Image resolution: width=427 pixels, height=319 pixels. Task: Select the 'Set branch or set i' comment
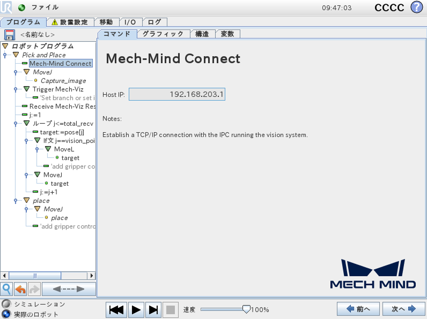point(68,98)
